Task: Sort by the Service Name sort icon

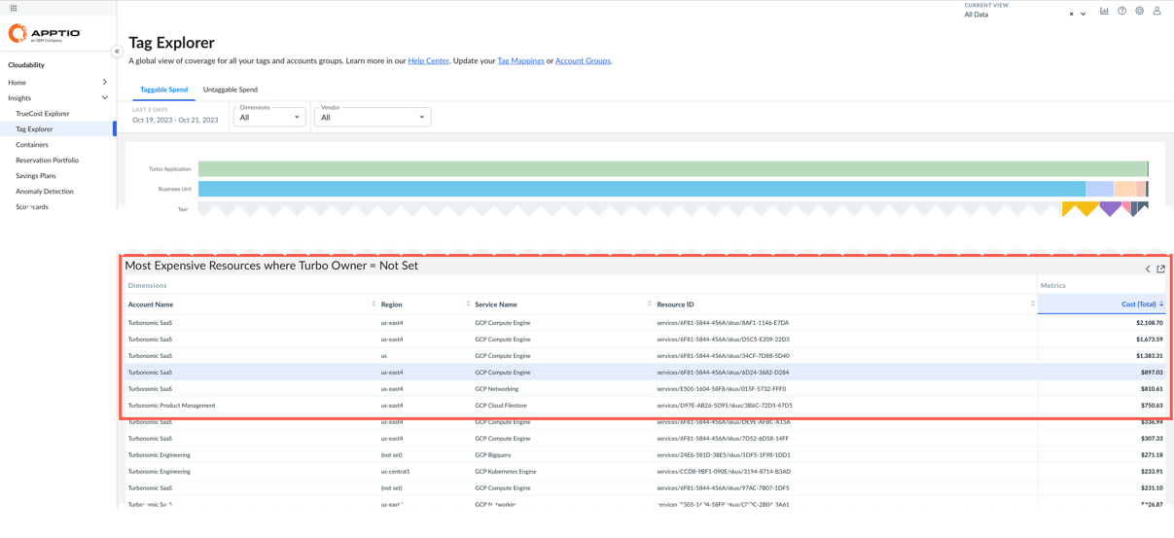Action: [x=650, y=304]
